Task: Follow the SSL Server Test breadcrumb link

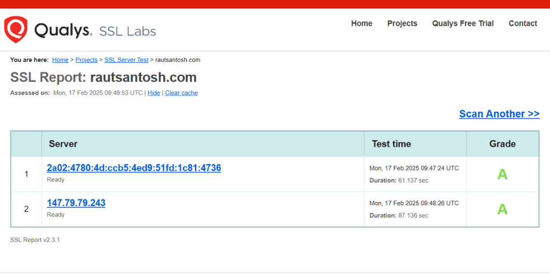Action: [x=126, y=60]
